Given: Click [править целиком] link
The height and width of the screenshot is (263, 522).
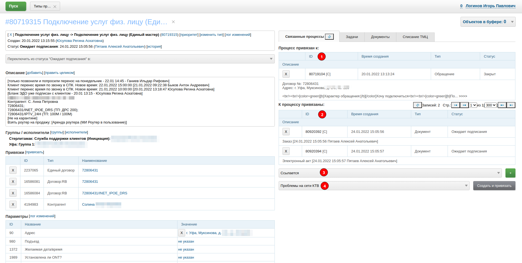Looking at the screenshot, I should click(x=59, y=73).
